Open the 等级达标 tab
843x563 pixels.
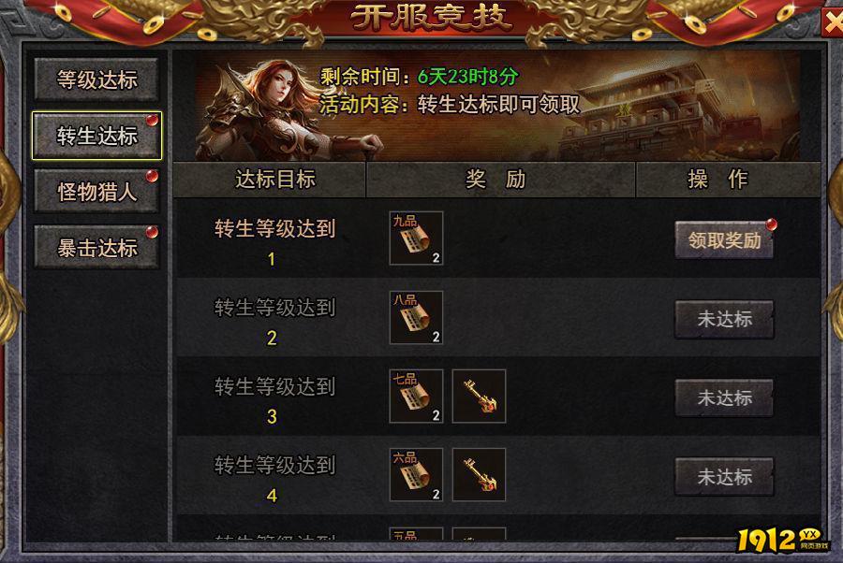click(x=96, y=80)
